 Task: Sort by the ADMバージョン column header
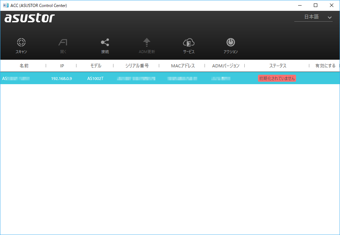tap(226, 66)
